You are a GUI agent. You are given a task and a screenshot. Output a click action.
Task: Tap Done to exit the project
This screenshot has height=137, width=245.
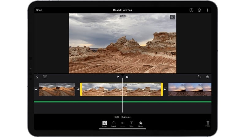[x=39, y=10]
